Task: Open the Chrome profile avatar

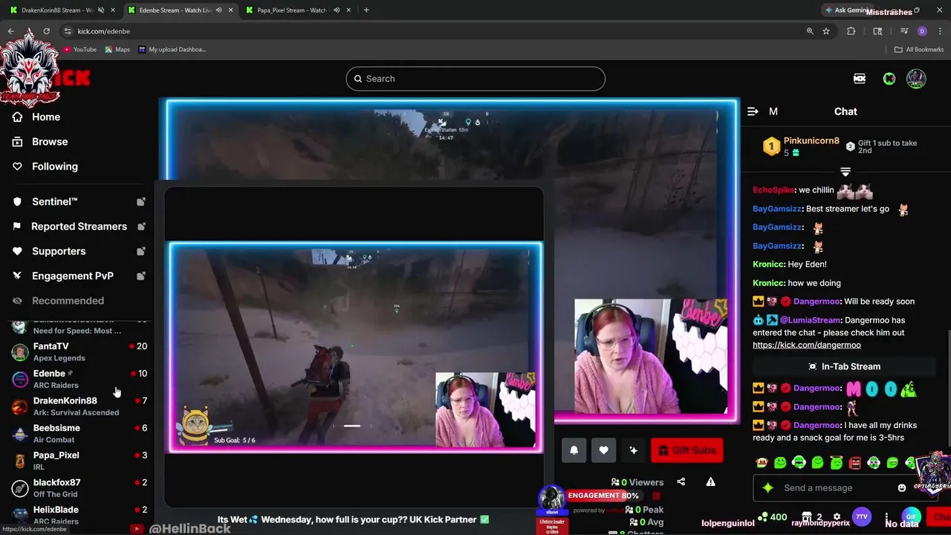Action: tap(922, 31)
